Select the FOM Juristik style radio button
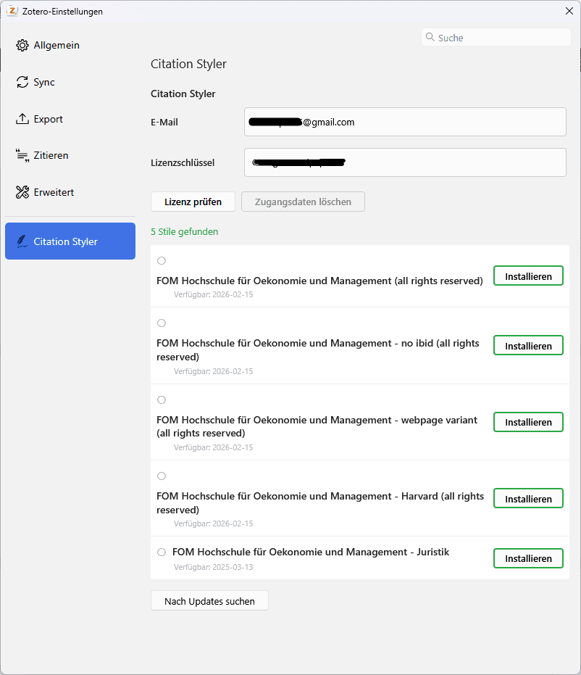The width and height of the screenshot is (581, 675). coord(162,552)
